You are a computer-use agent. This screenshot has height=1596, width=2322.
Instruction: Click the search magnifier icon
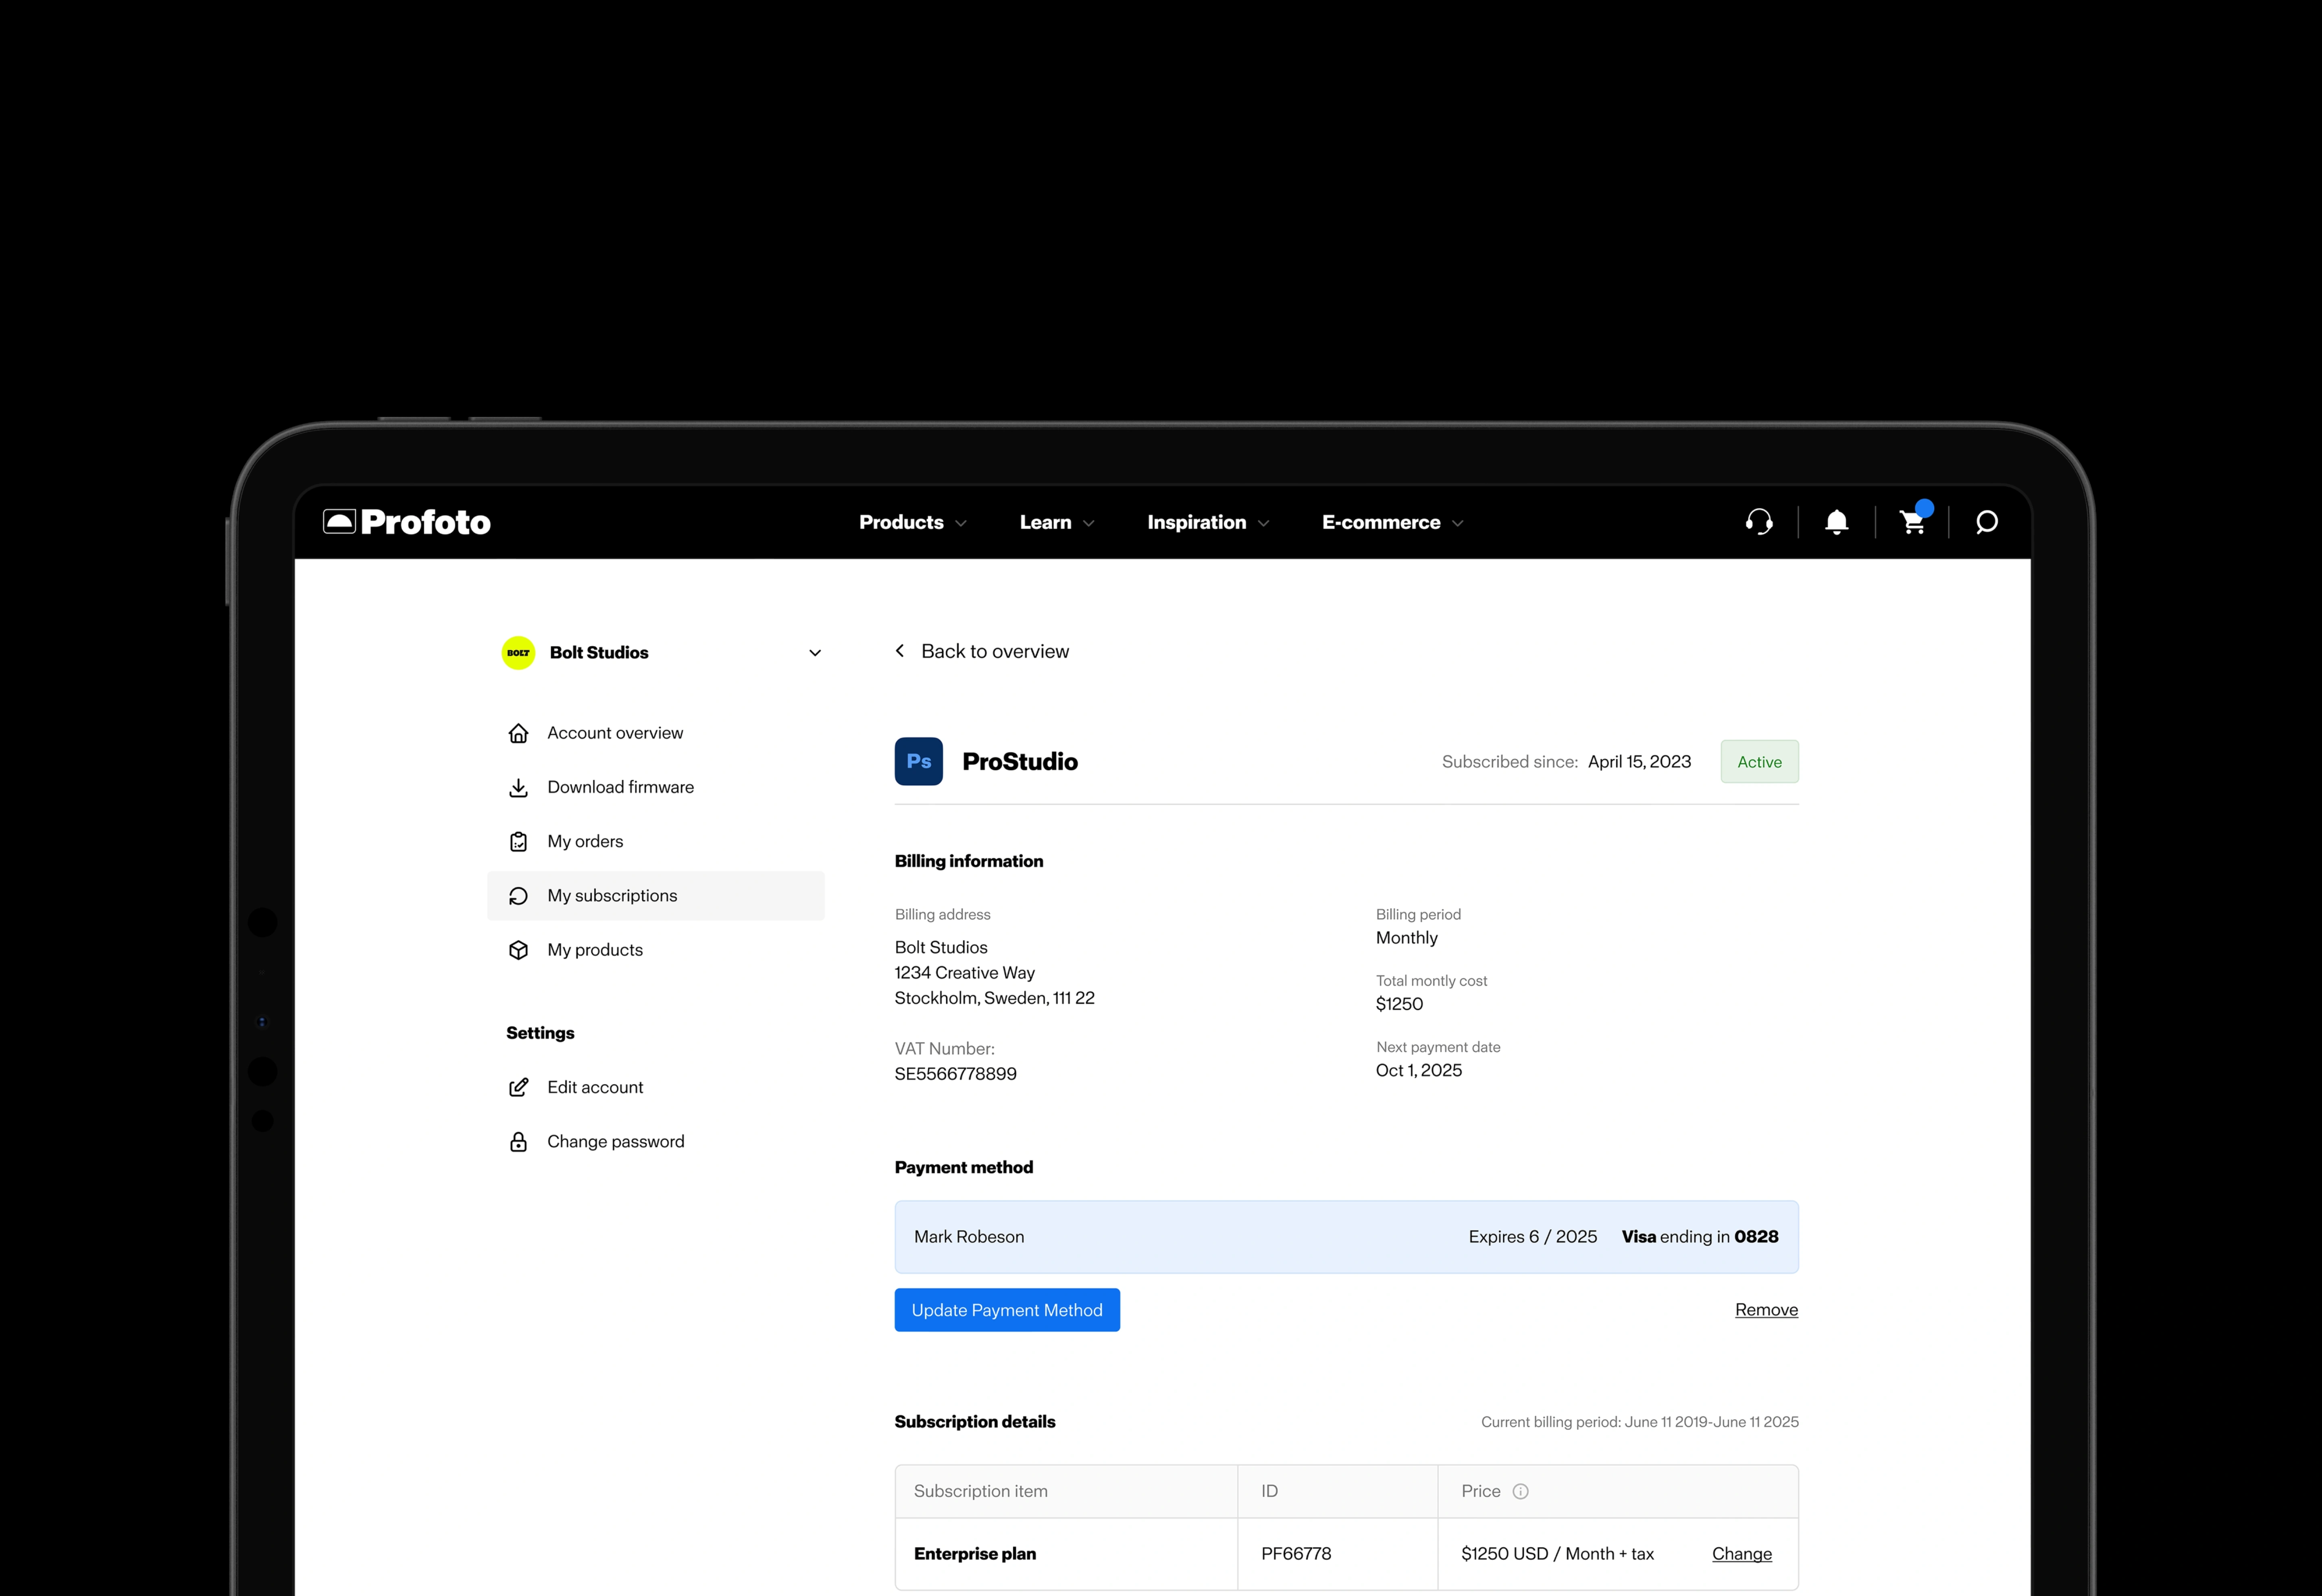pyautogui.click(x=1987, y=522)
